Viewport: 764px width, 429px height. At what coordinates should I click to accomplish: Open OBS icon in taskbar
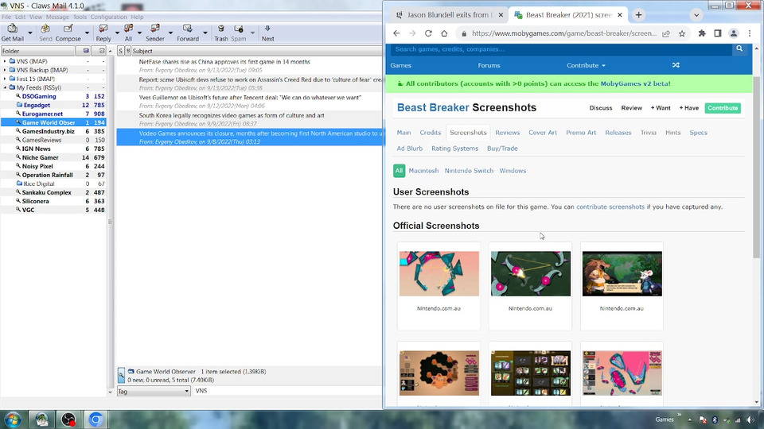click(68, 419)
